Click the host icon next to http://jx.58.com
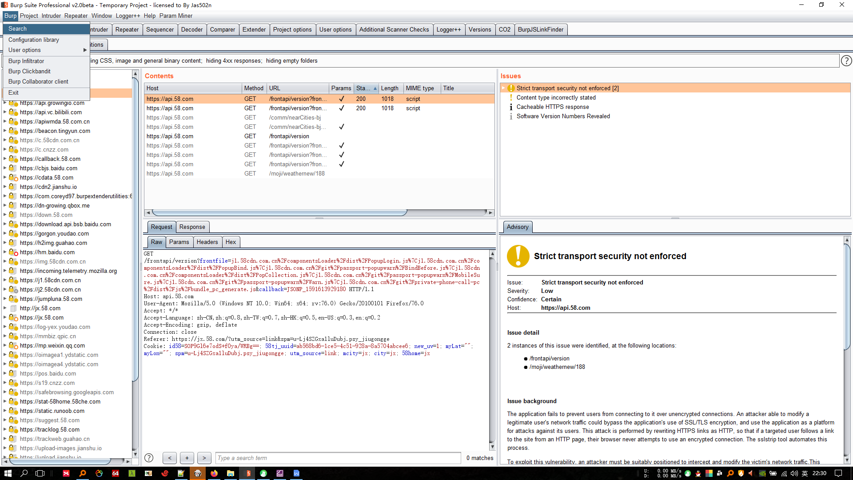Viewport: 853px width, 480px height. 13,308
